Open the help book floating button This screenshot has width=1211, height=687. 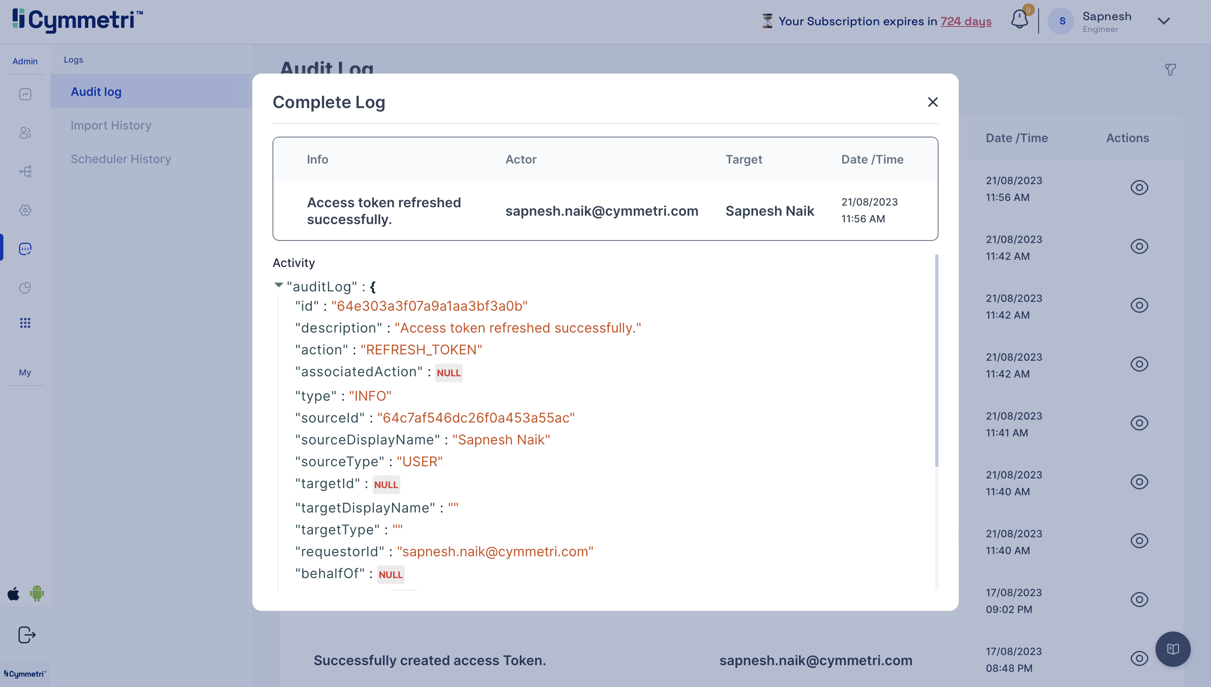tap(1173, 649)
